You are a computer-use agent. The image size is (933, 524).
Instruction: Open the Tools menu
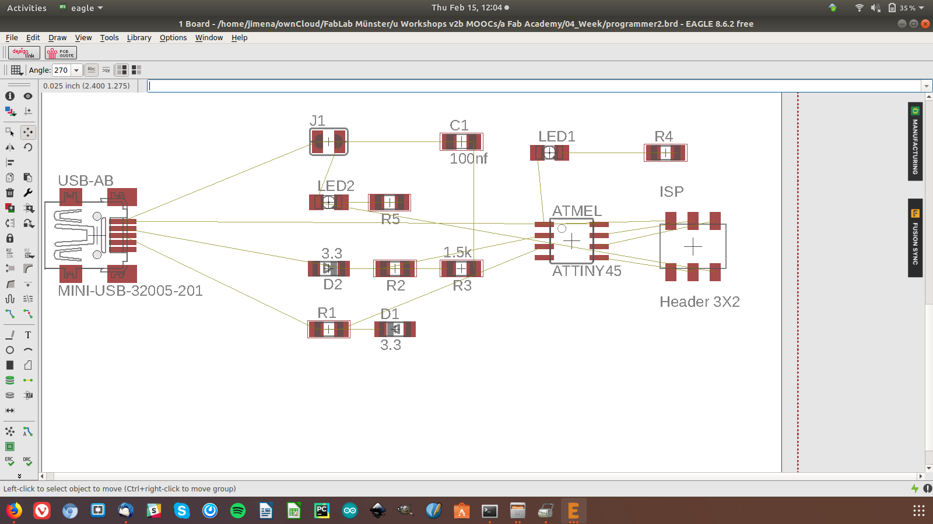[x=110, y=38]
